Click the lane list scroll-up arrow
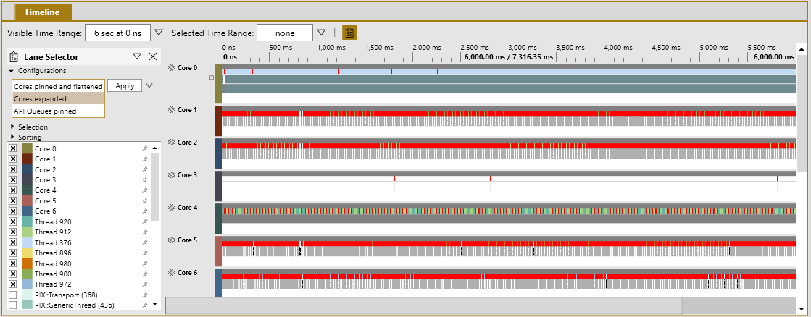The image size is (811, 317). tap(154, 148)
